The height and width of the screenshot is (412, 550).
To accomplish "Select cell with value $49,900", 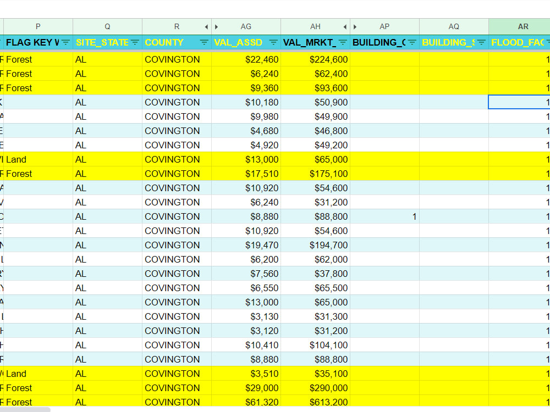I will 315,116.
